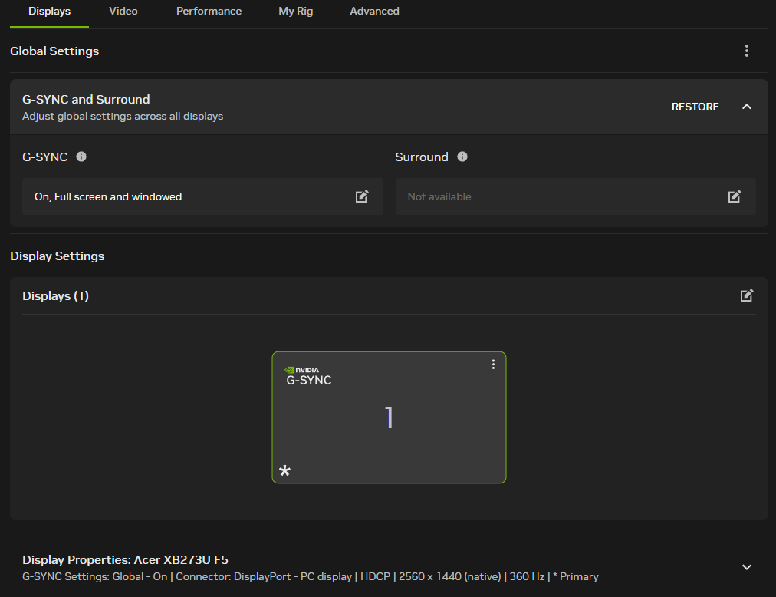Viewport: 776px width, 597px height.
Task: Open Global Settings three-dot menu
Action: (746, 51)
